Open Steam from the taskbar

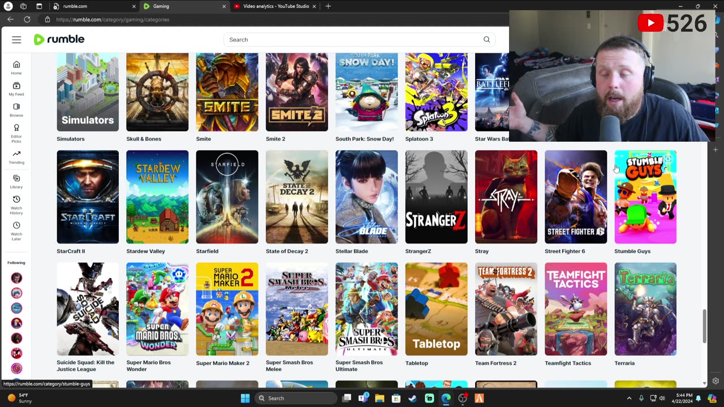(413, 398)
